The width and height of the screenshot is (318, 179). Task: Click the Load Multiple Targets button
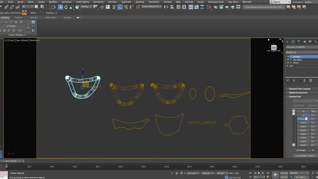305,156
